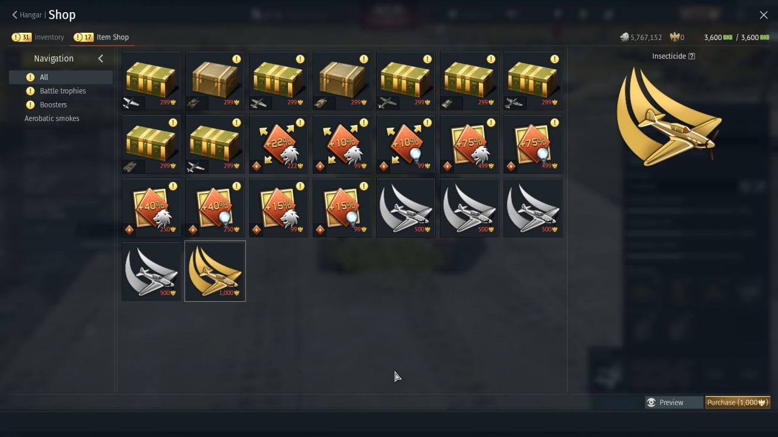Viewport: 778px width, 437px height.
Task: Click the help question mark beside Insecticide
Action: (692, 56)
